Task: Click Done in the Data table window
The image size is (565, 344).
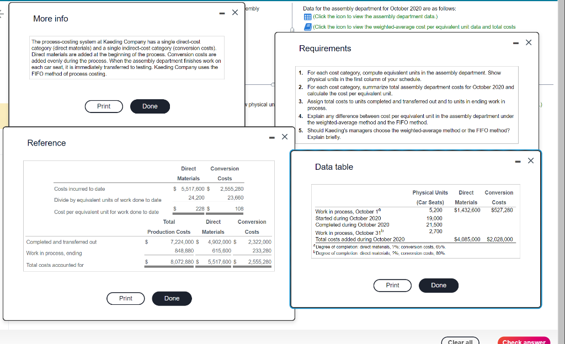Action: click(x=438, y=285)
